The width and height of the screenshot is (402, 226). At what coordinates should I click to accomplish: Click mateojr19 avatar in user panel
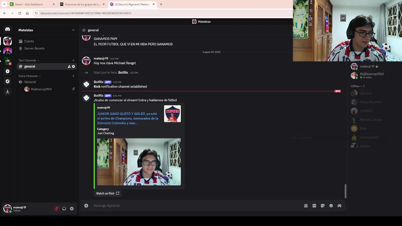[8, 209]
